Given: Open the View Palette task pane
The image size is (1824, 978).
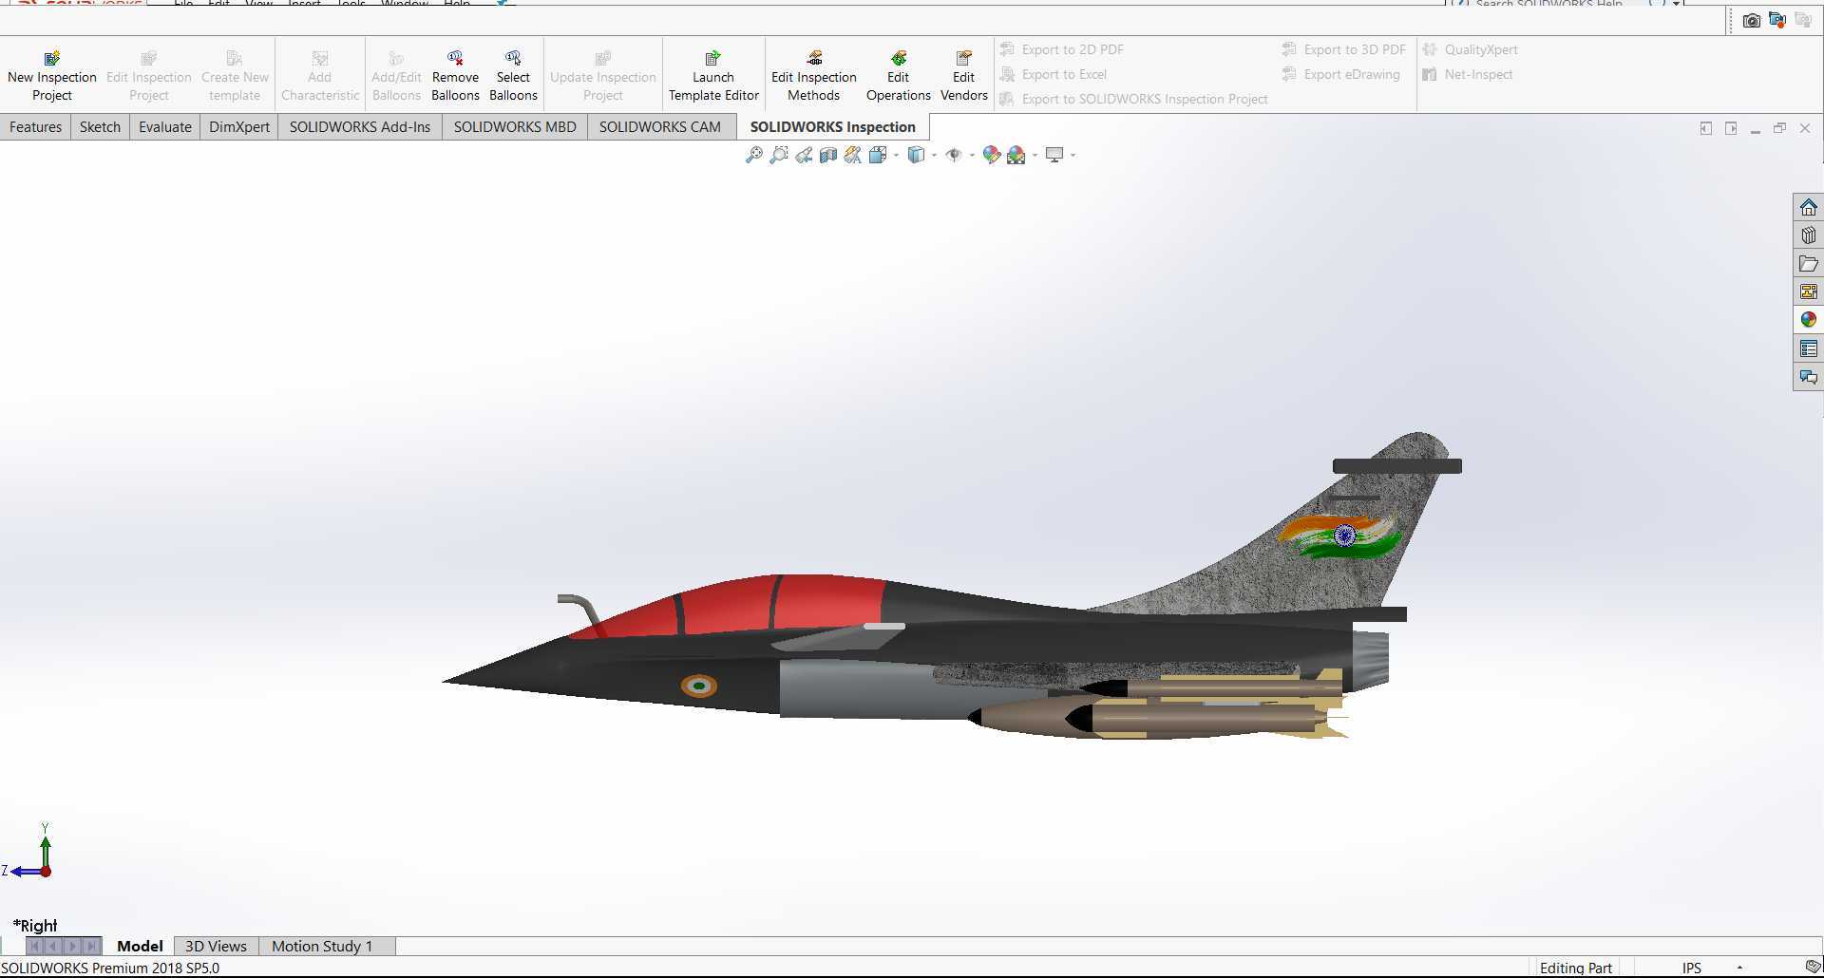Looking at the screenshot, I should [x=1808, y=292].
